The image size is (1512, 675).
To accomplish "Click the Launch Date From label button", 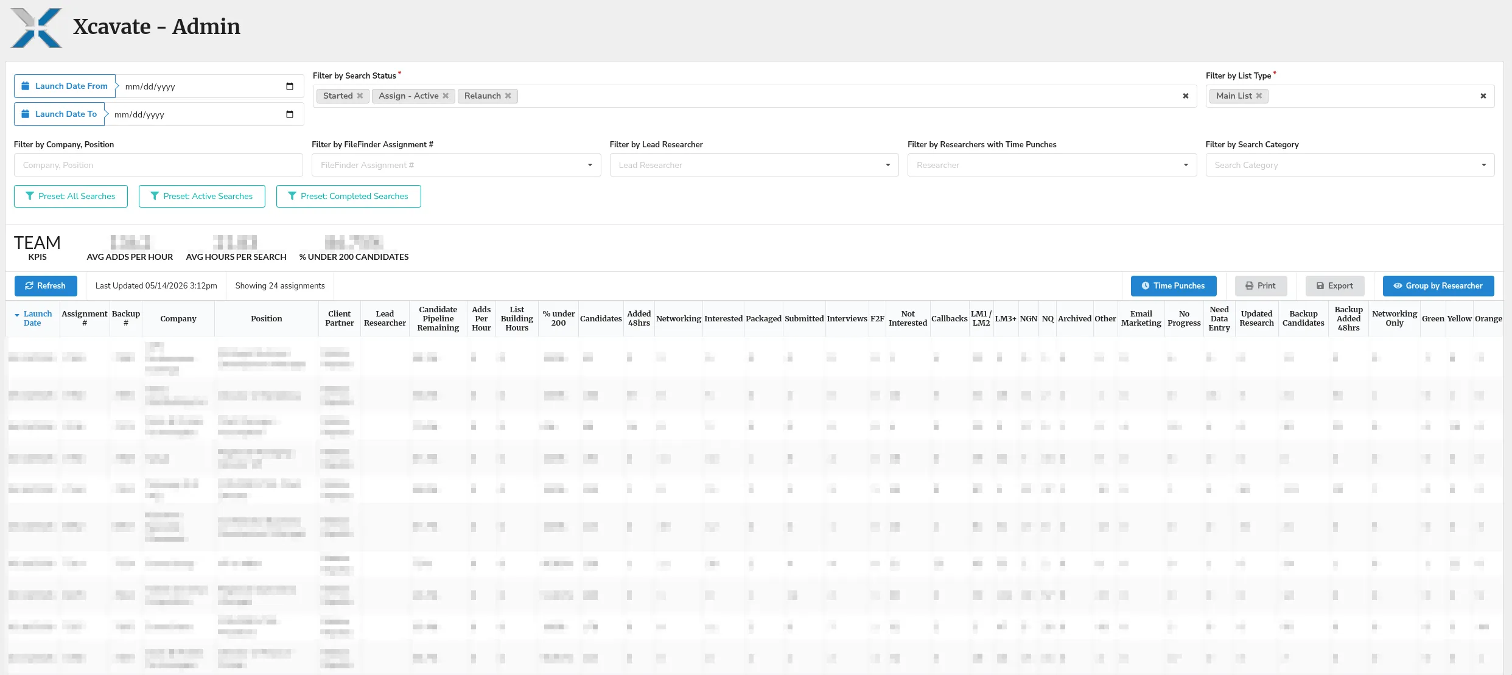I will (65, 86).
